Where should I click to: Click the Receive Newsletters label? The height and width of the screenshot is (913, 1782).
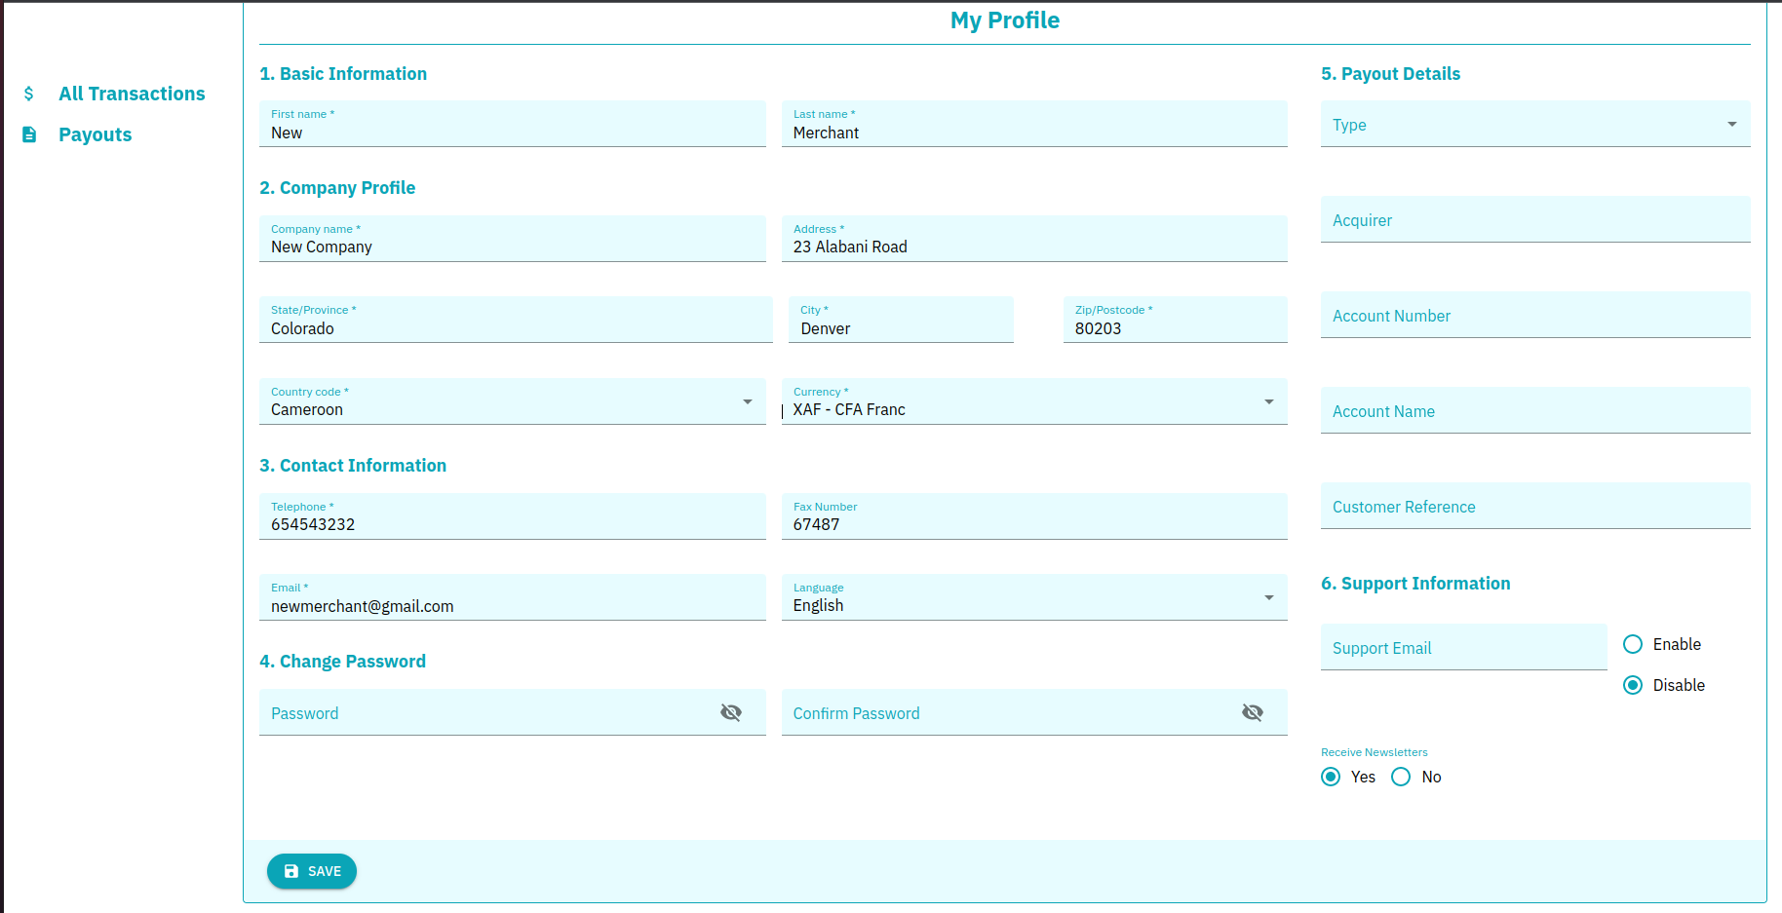tap(1375, 752)
